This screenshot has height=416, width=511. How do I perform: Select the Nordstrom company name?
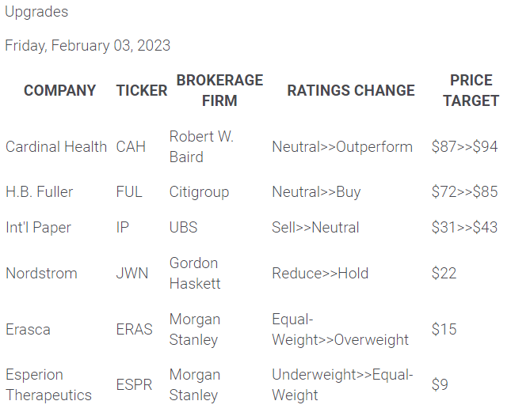[x=41, y=273]
